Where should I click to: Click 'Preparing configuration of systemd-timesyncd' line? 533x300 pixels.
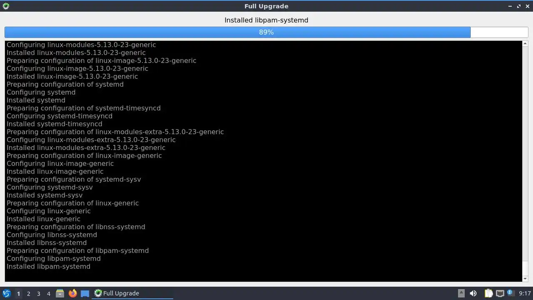[84, 108]
